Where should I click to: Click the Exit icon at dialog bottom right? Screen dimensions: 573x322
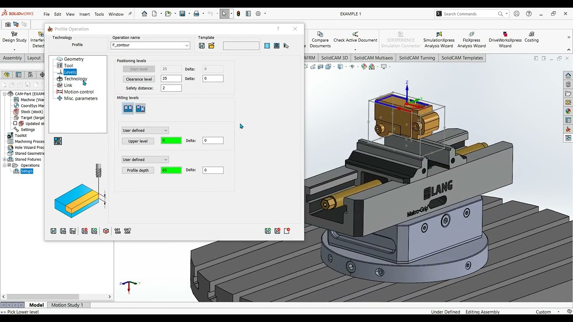[287, 231]
